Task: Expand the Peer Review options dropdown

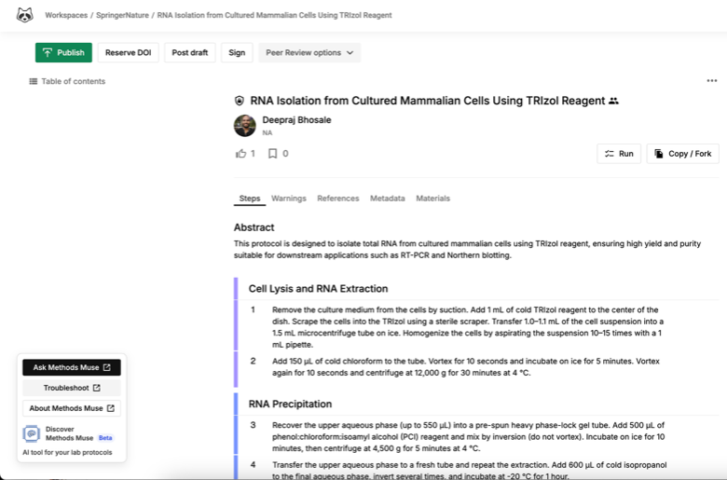Action: [309, 53]
